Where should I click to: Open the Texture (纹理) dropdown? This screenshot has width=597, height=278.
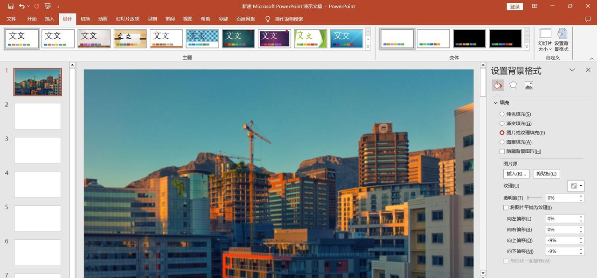click(576, 186)
